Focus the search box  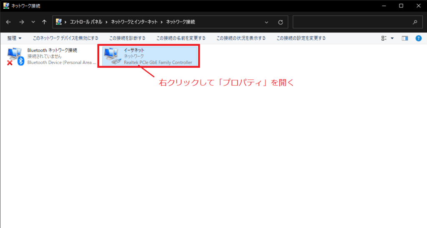coord(357,22)
